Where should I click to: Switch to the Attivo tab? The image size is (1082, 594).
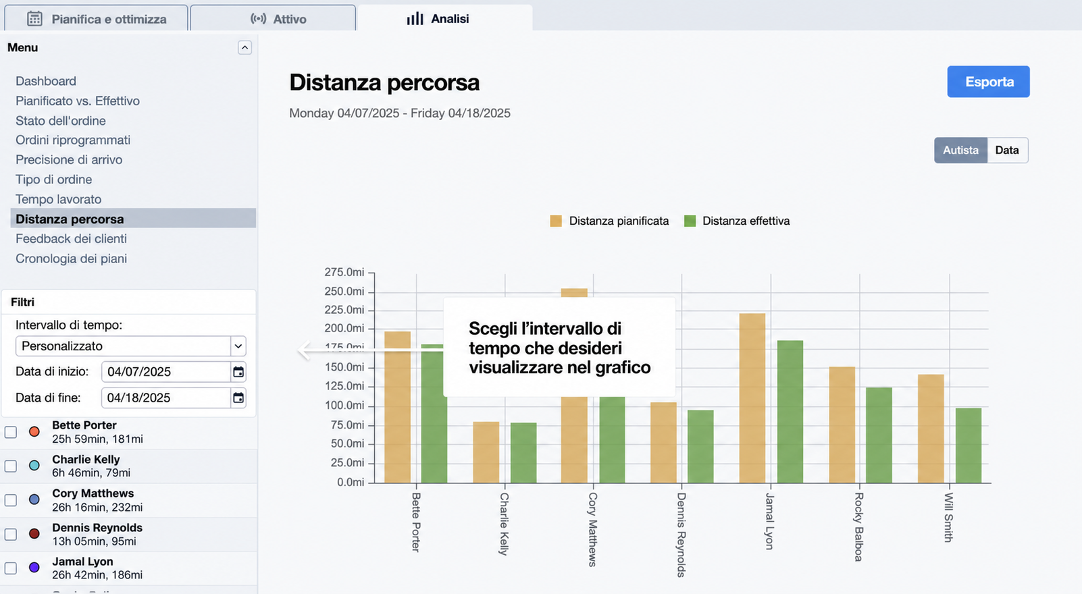coord(273,18)
